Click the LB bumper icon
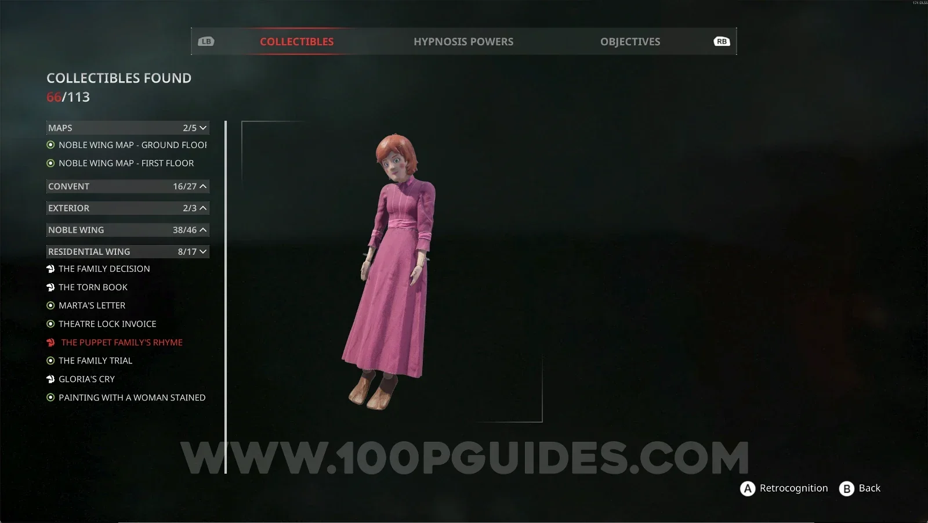Viewport: 928px width, 523px height. tap(206, 41)
